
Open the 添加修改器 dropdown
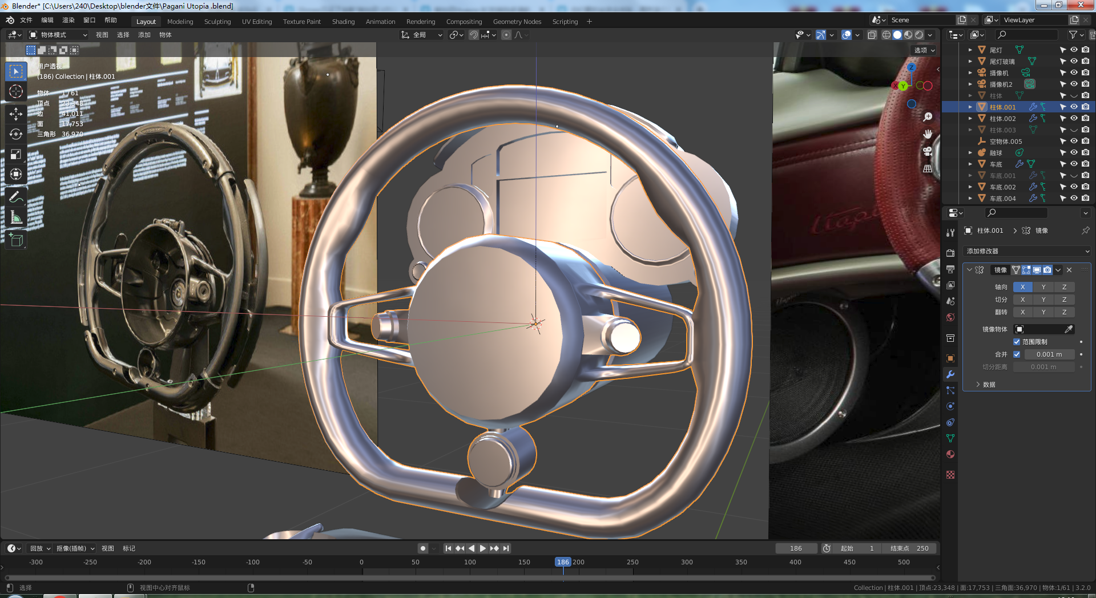coord(1027,251)
